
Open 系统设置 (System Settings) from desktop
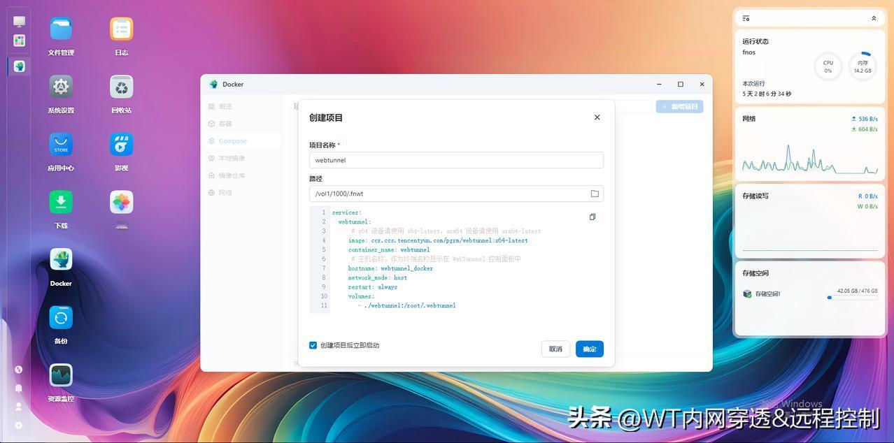point(61,87)
